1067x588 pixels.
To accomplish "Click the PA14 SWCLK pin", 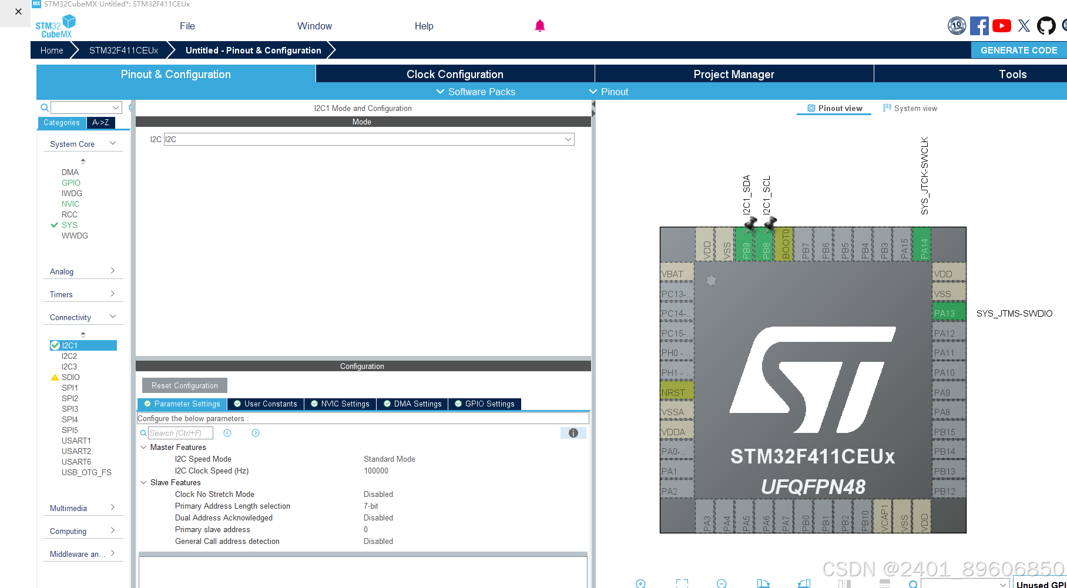I will (x=923, y=245).
